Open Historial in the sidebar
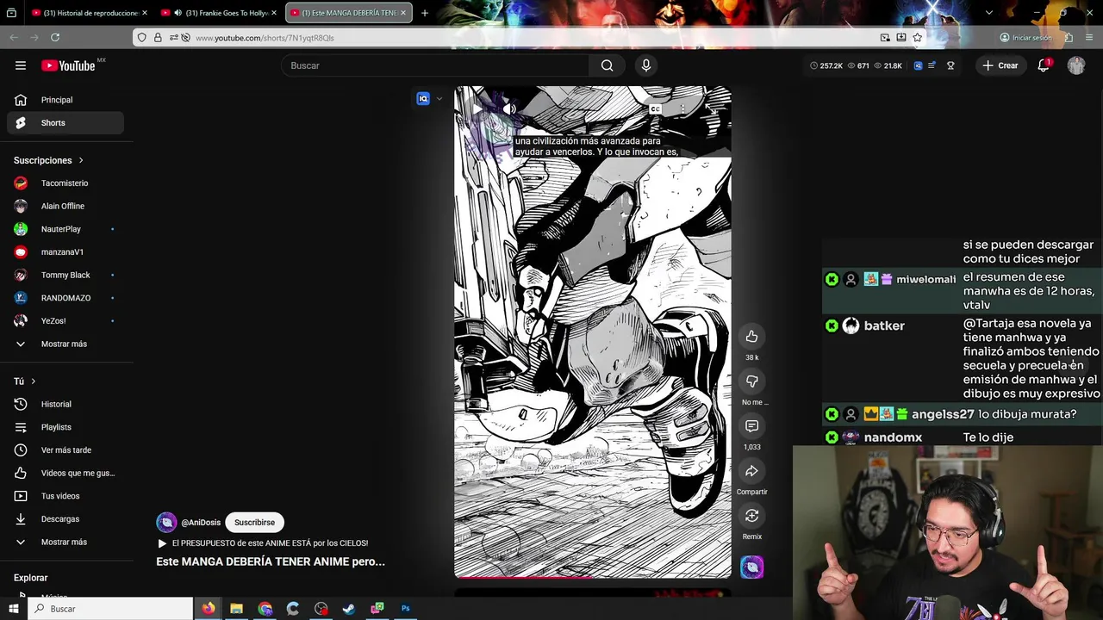Image resolution: width=1103 pixels, height=620 pixels. pos(65,405)
